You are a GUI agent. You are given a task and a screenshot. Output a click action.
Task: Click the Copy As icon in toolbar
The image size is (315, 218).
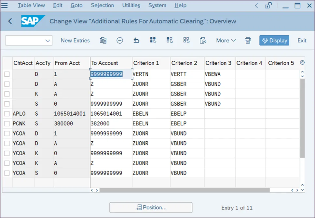[103, 40]
